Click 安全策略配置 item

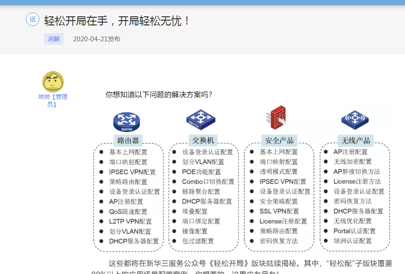point(279,201)
